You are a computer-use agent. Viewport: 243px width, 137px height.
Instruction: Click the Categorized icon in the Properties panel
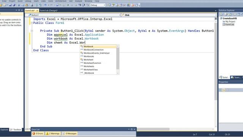click(x=220, y=90)
